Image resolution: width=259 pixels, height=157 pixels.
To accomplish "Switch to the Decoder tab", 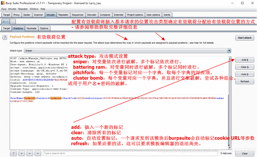I will point(92,15).
